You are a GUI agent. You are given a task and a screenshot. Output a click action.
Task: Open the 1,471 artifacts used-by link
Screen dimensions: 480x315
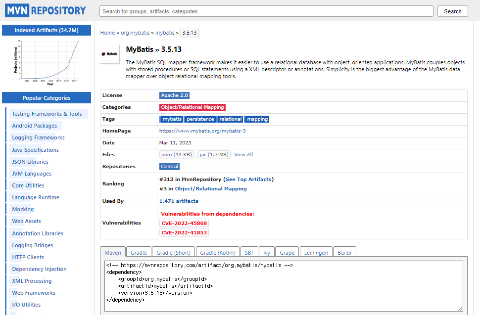tap(179, 201)
